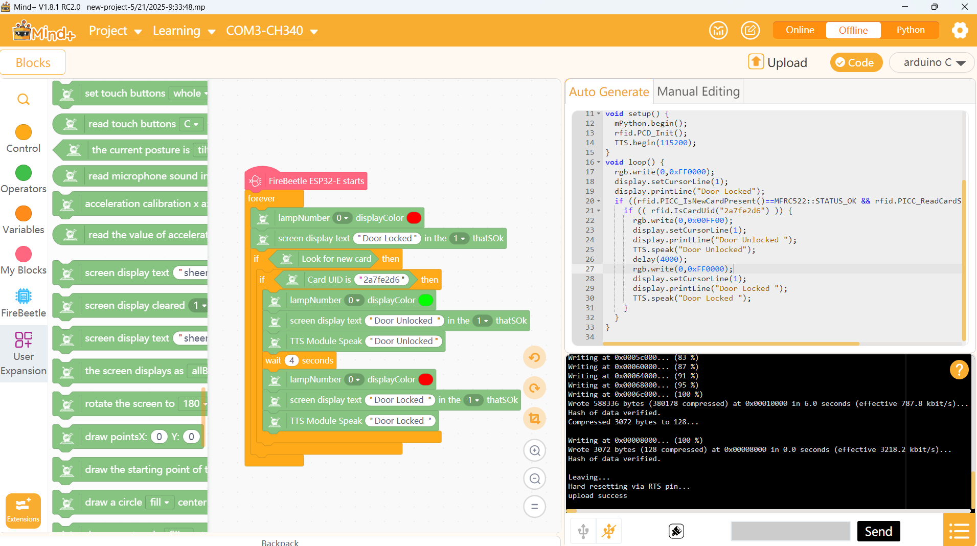Open the serial chart icon in header
The height and width of the screenshot is (546, 977).
pyautogui.click(x=718, y=31)
